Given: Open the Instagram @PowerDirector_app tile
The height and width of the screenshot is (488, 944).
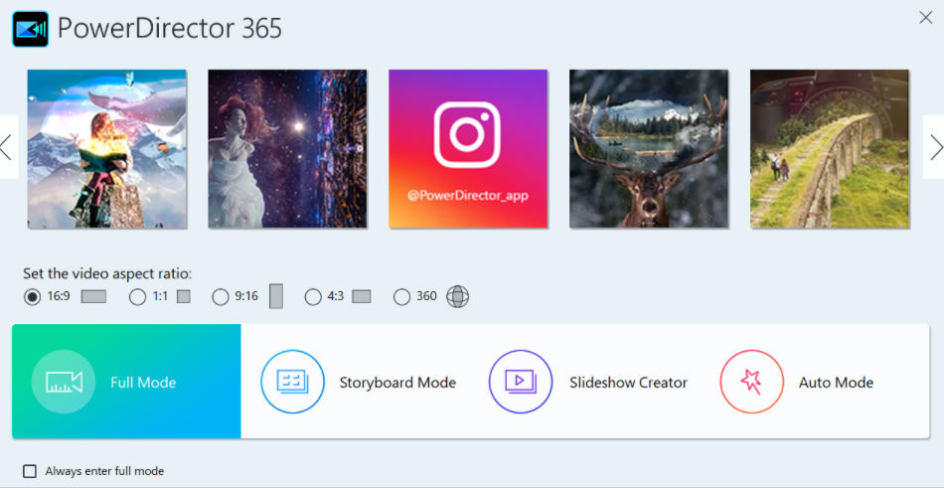Looking at the screenshot, I should click(468, 149).
